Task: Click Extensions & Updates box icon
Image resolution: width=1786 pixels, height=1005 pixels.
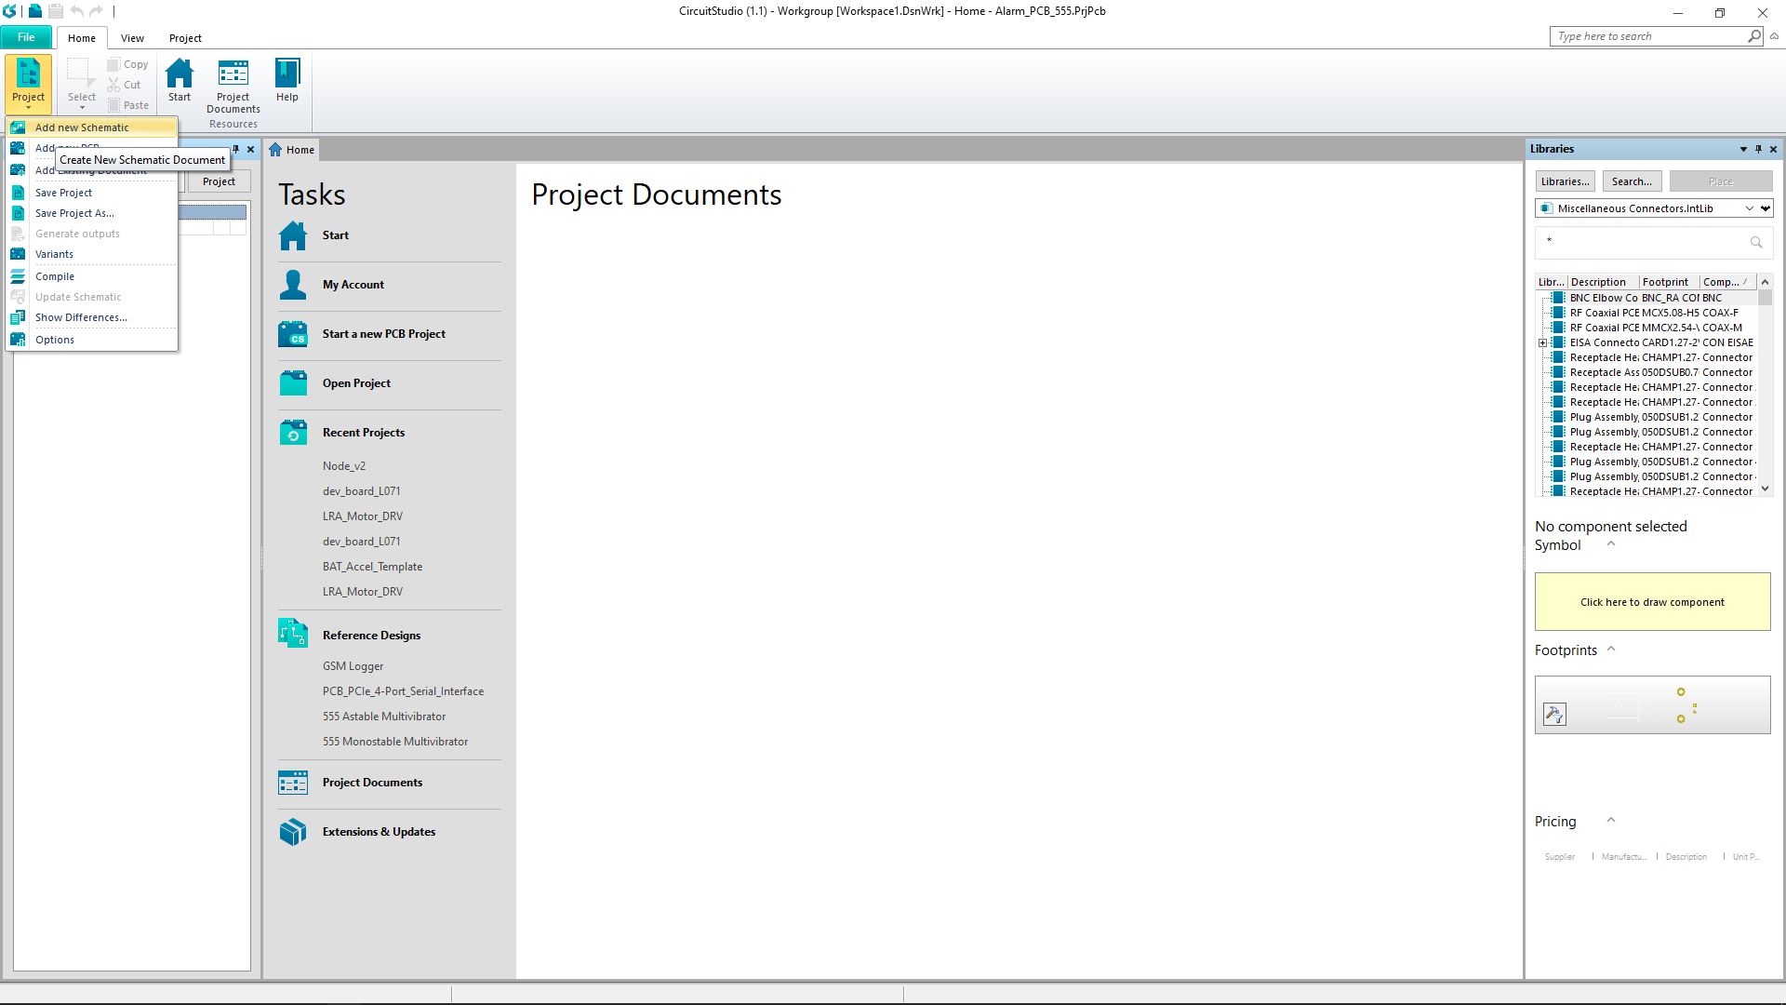Action: click(293, 832)
